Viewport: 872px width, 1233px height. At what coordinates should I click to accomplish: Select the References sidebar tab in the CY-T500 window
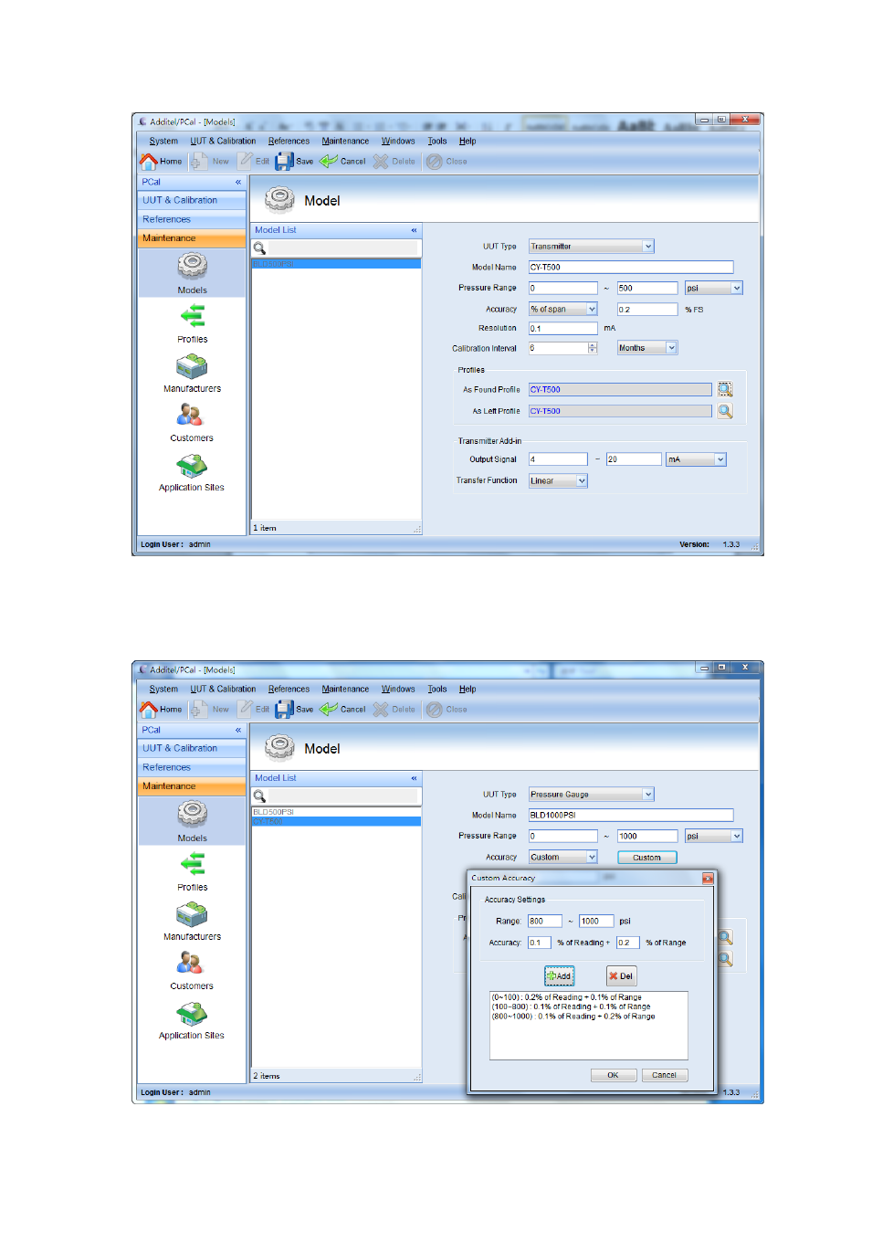click(192, 219)
